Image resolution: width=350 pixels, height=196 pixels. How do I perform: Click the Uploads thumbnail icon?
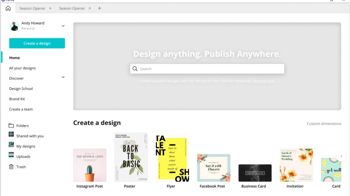click(11, 155)
